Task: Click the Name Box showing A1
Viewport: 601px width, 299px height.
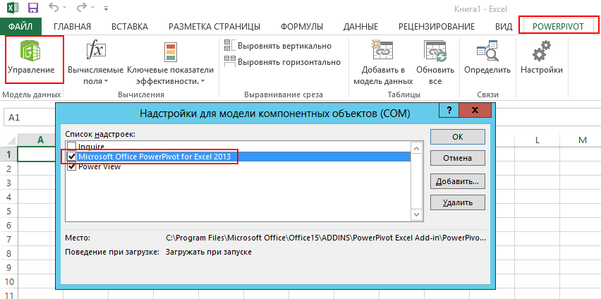Action: (29, 118)
